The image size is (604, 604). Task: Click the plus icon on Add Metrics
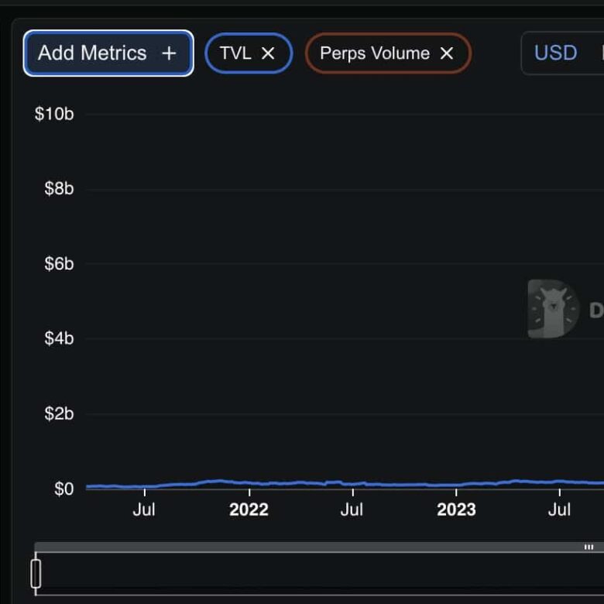(x=169, y=53)
